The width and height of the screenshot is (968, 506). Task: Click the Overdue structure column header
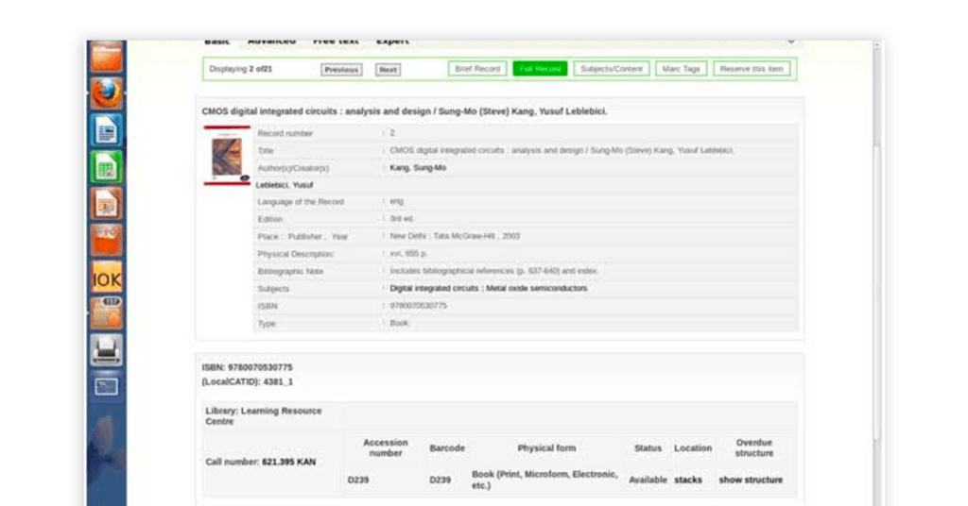pos(753,448)
